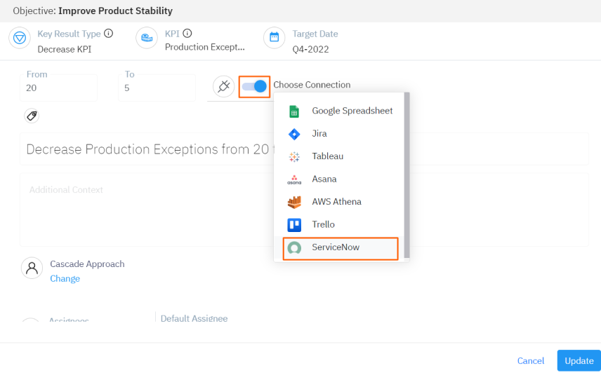Pick Trello in the connection list
This screenshot has width=601, height=375.
341,224
